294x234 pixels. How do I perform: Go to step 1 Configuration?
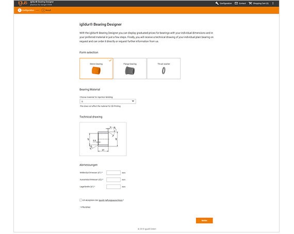pyautogui.click(x=26, y=10)
